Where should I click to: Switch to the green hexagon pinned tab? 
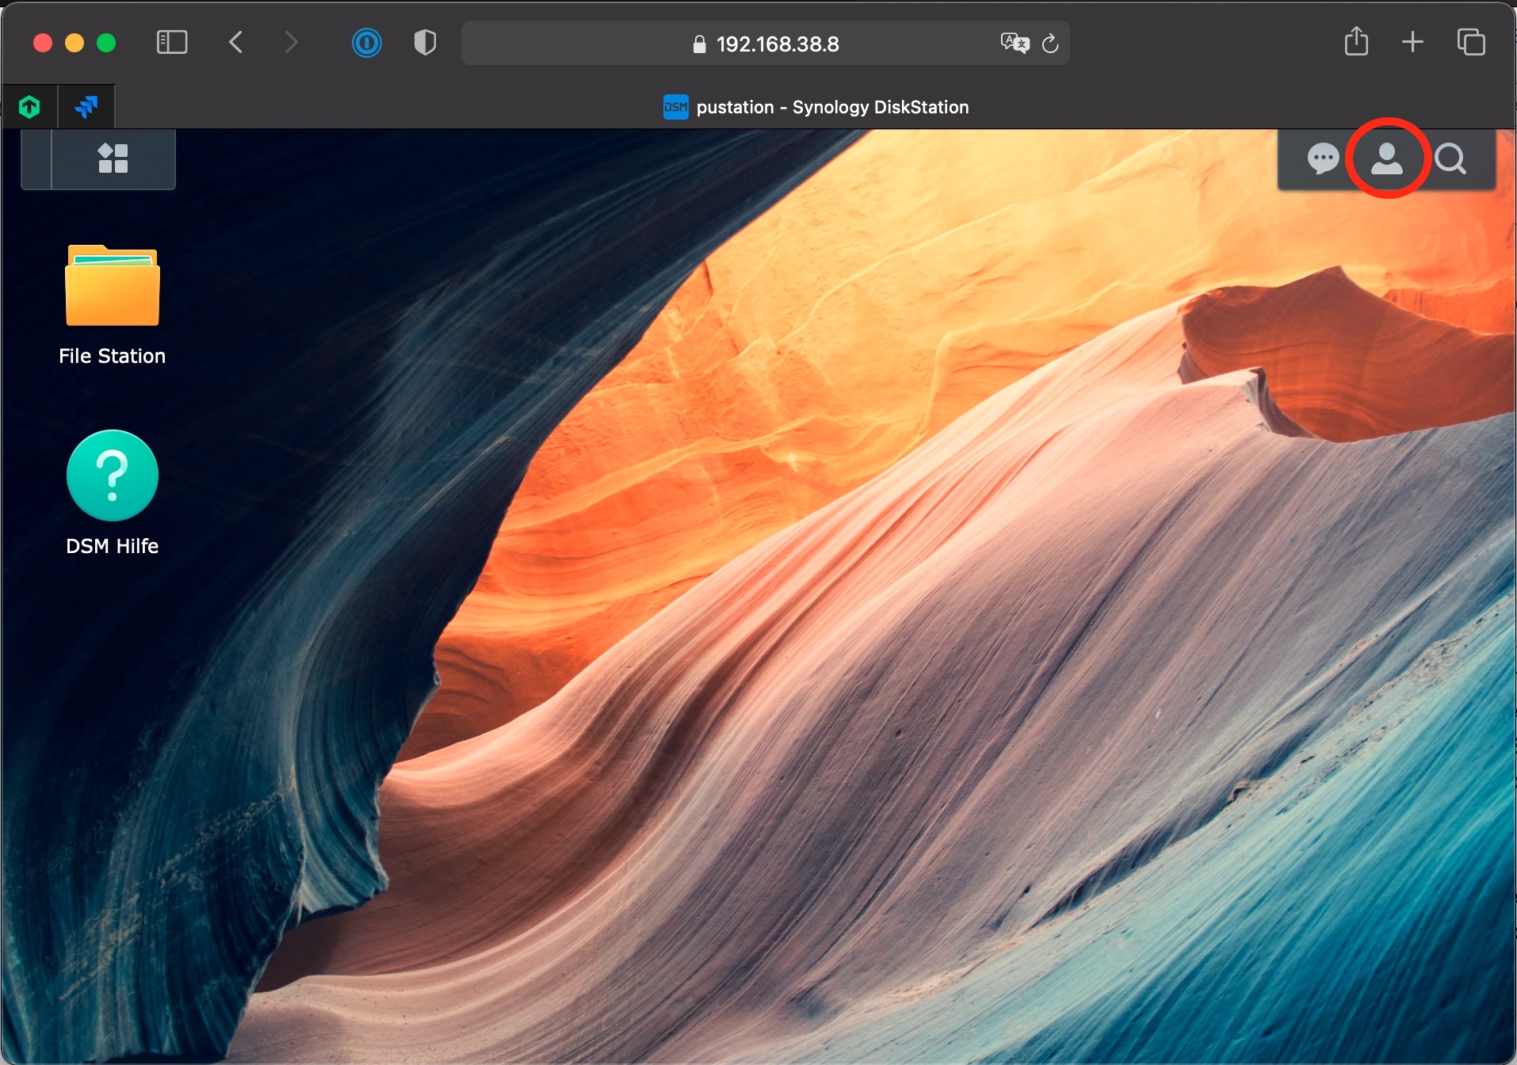[x=29, y=107]
